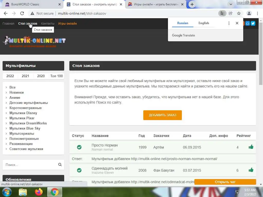
Task: Open Полнометражные category
Action: 24,139
